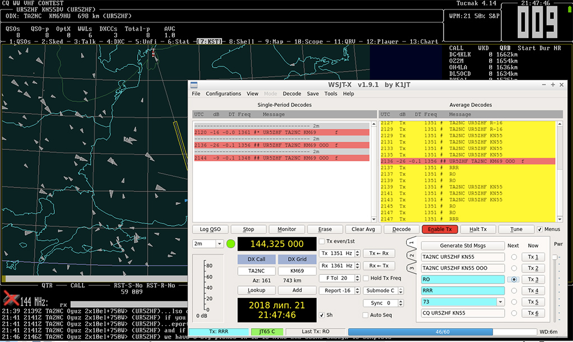Image resolution: width=573 pixels, height=342 pixels.
Task: Click the Stop button
Action: pos(248,229)
